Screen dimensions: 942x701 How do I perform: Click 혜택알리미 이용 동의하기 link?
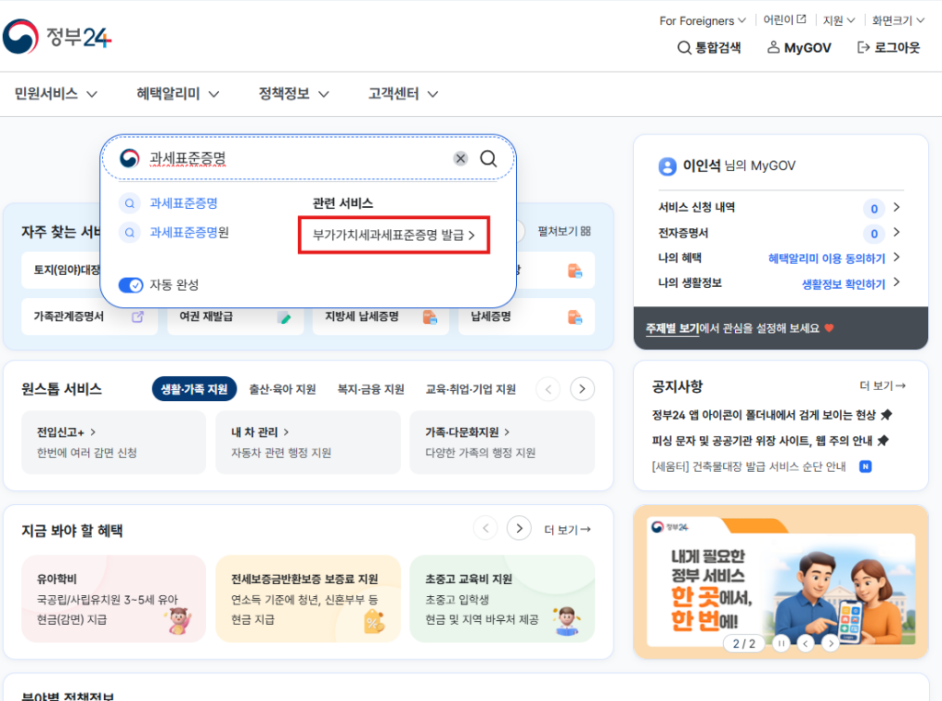click(826, 259)
